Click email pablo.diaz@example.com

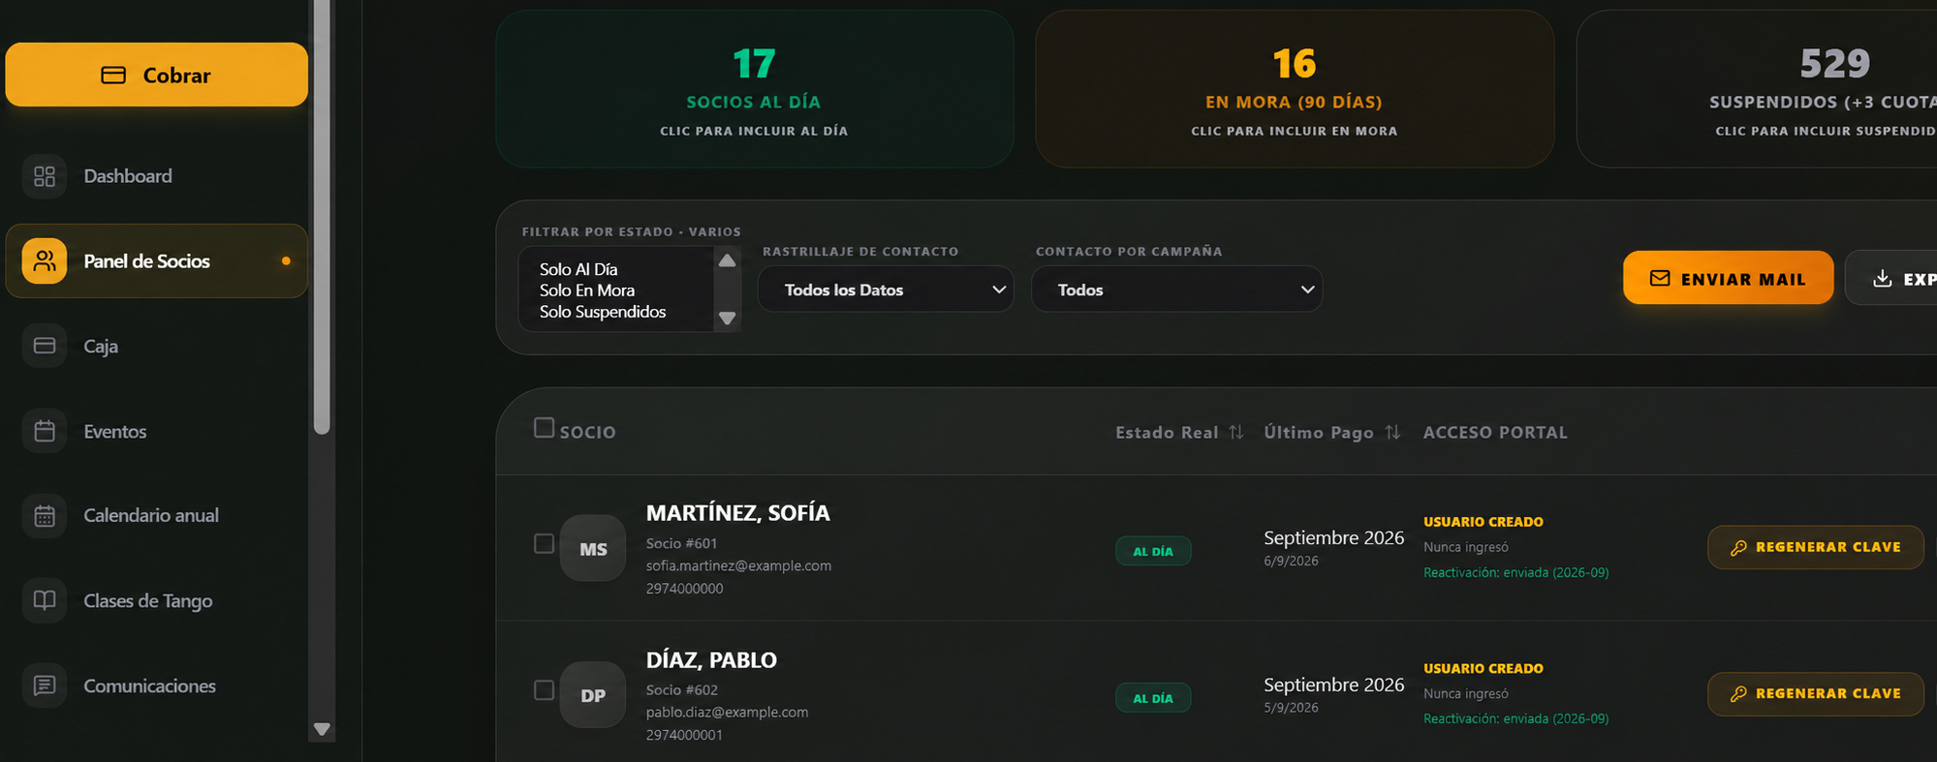[x=727, y=712]
